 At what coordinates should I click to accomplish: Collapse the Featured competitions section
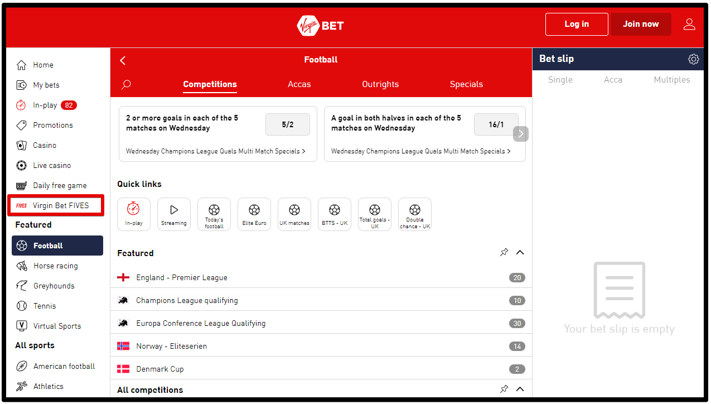520,253
